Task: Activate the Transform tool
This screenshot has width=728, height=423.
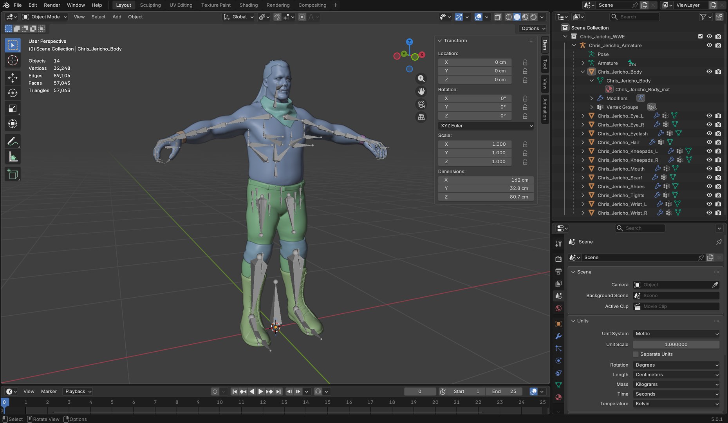Action: pyautogui.click(x=13, y=124)
